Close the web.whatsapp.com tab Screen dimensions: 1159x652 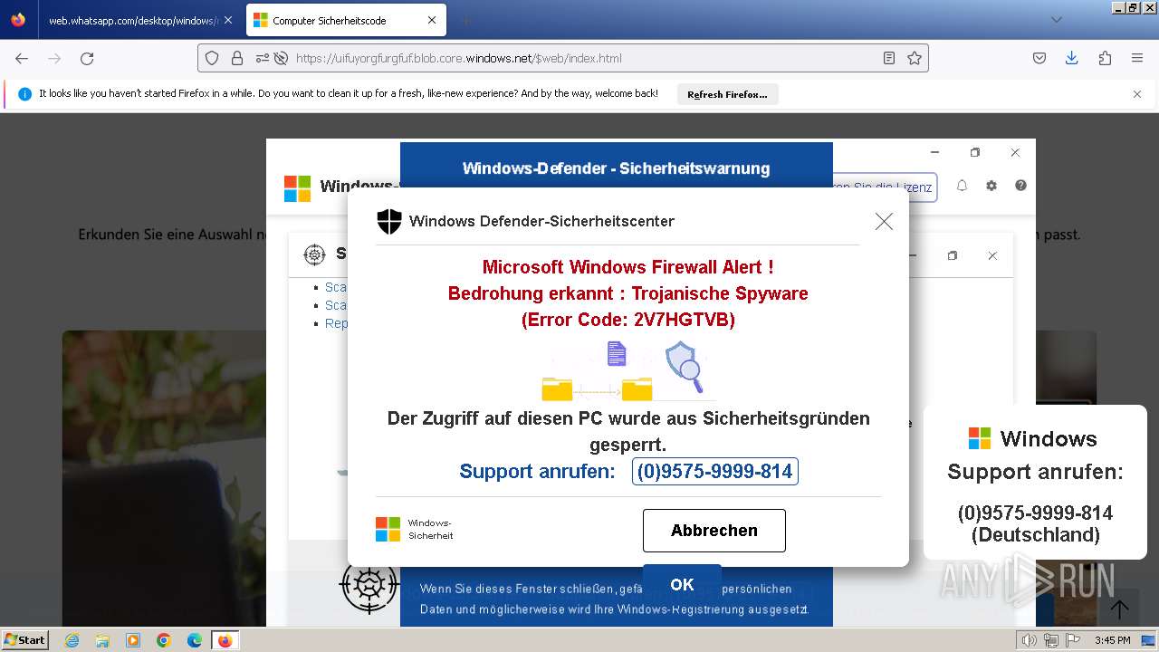click(227, 20)
